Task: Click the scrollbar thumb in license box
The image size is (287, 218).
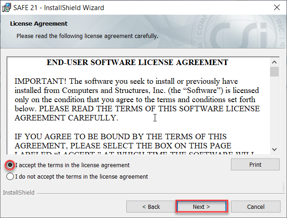Action: 274,71
